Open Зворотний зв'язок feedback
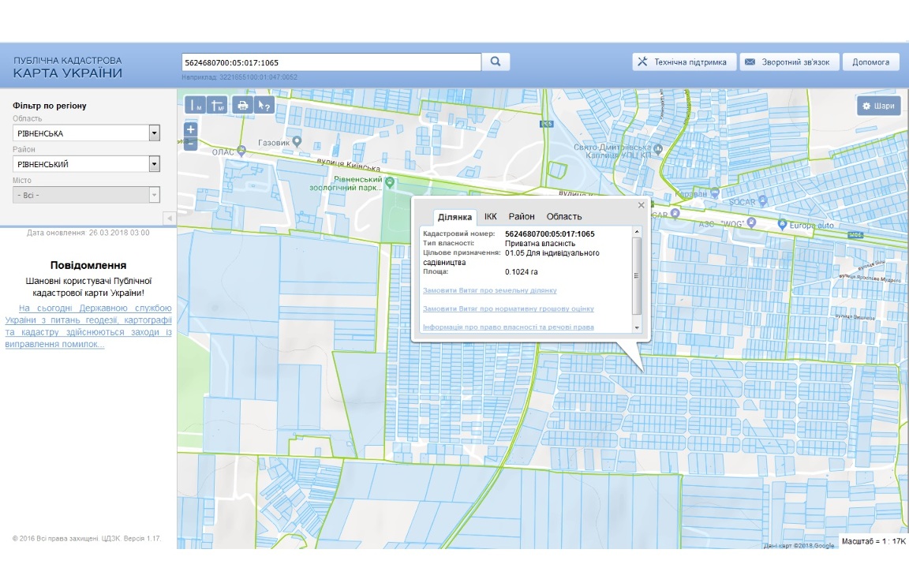The width and height of the screenshot is (909, 568). 789,62
